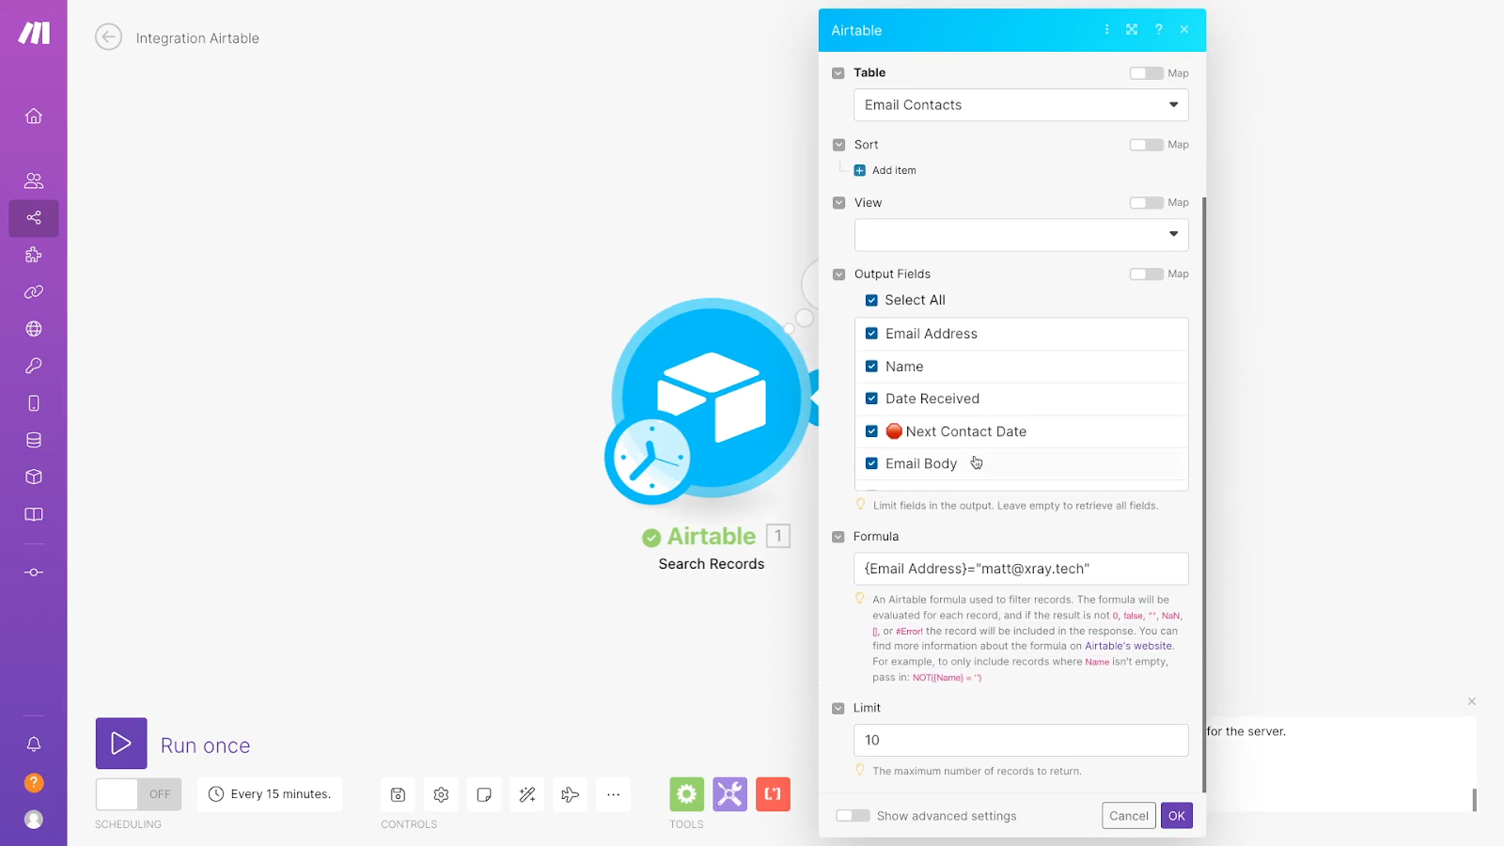Open the orange Help question icon
The height and width of the screenshot is (846, 1504).
point(34,783)
